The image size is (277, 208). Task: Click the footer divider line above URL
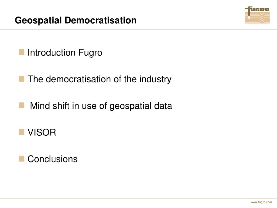138,199
